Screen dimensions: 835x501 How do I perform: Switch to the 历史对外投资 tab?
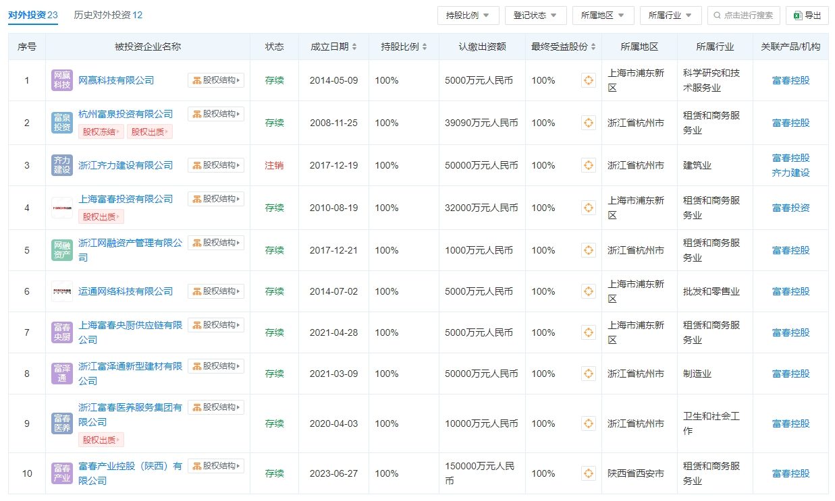(x=108, y=15)
